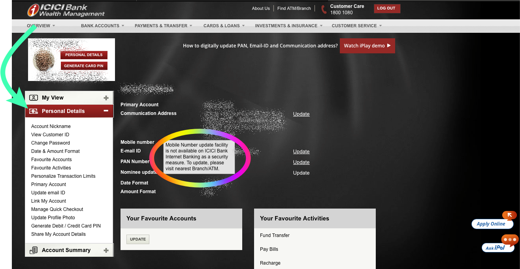
Task: Select Date & Amount Format option
Action: [x=55, y=151]
